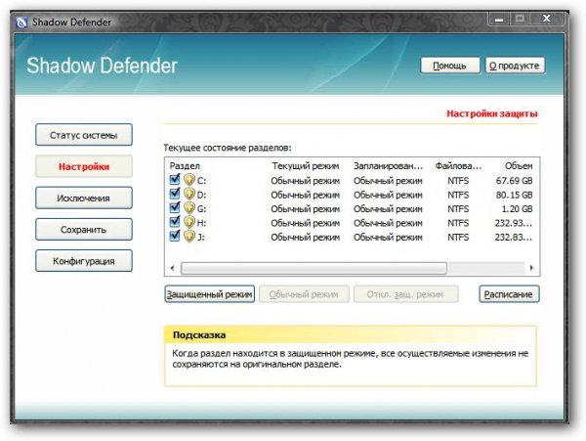Click the shield icon for drive J:
The width and height of the screenshot is (586, 441).
(x=189, y=237)
